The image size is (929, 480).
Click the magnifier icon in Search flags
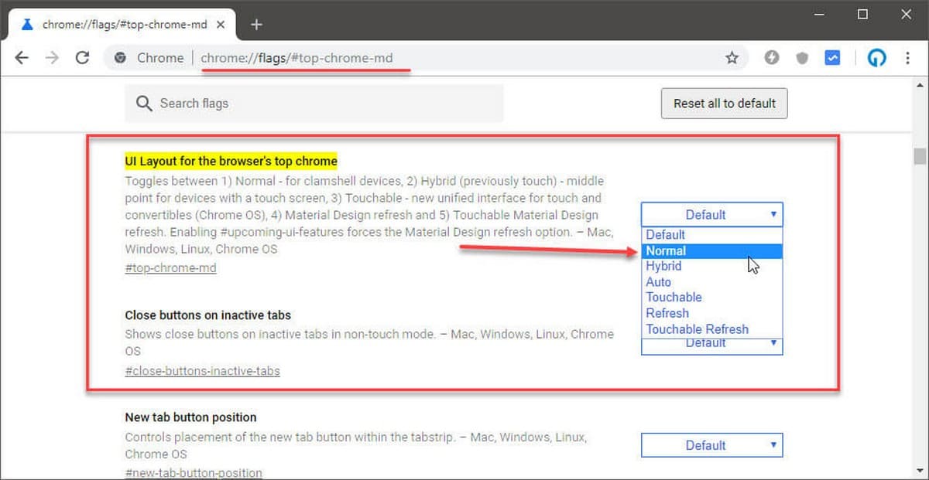click(x=144, y=104)
